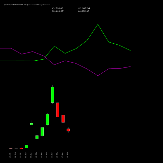Click the ULTRACEMCO PE Option Chart title

coord(27,5)
